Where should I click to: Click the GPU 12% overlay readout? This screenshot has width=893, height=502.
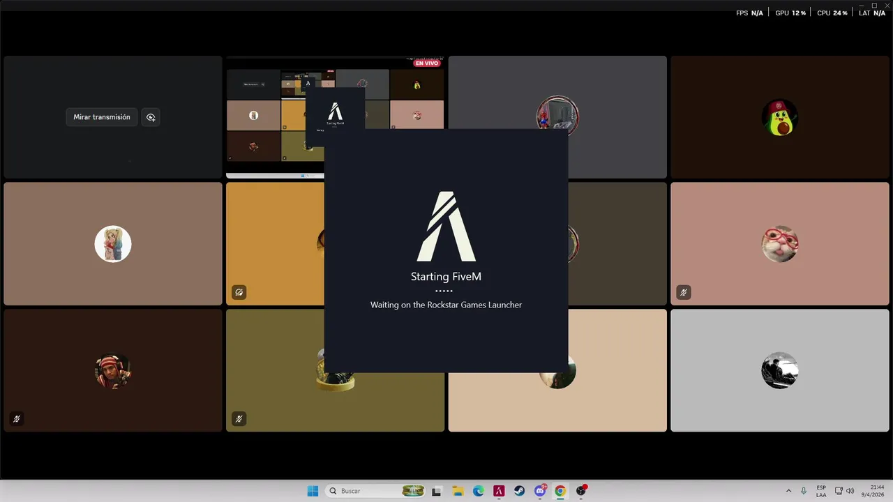tap(790, 13)
